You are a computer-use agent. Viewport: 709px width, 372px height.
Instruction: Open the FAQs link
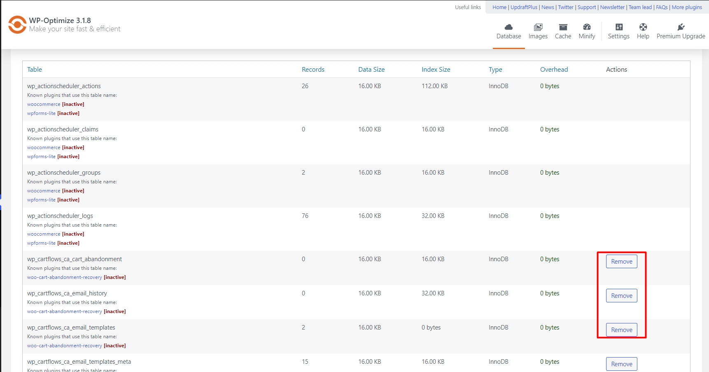click(662, 7)
